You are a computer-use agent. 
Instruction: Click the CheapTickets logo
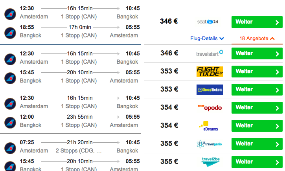(x=210, y=90)
